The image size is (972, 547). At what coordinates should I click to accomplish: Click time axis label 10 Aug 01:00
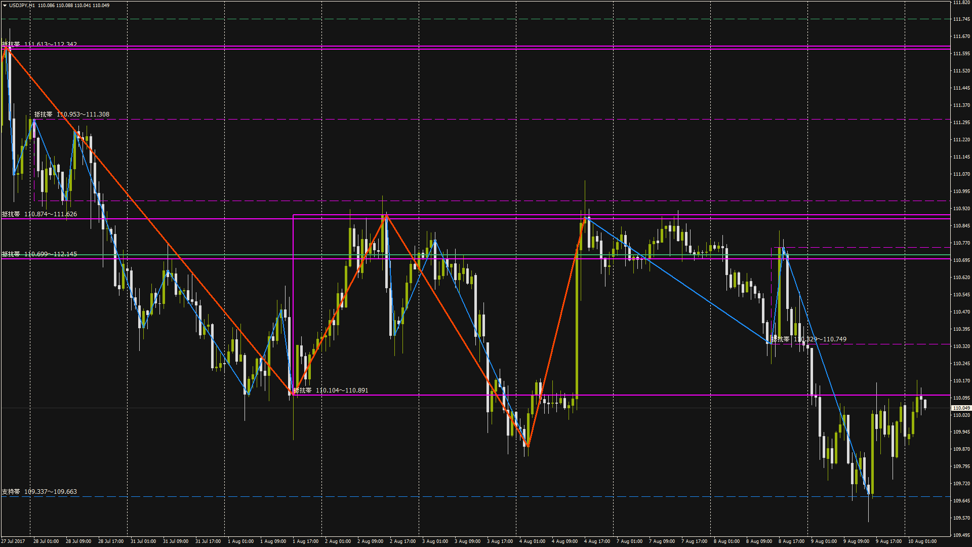(922, 541)
